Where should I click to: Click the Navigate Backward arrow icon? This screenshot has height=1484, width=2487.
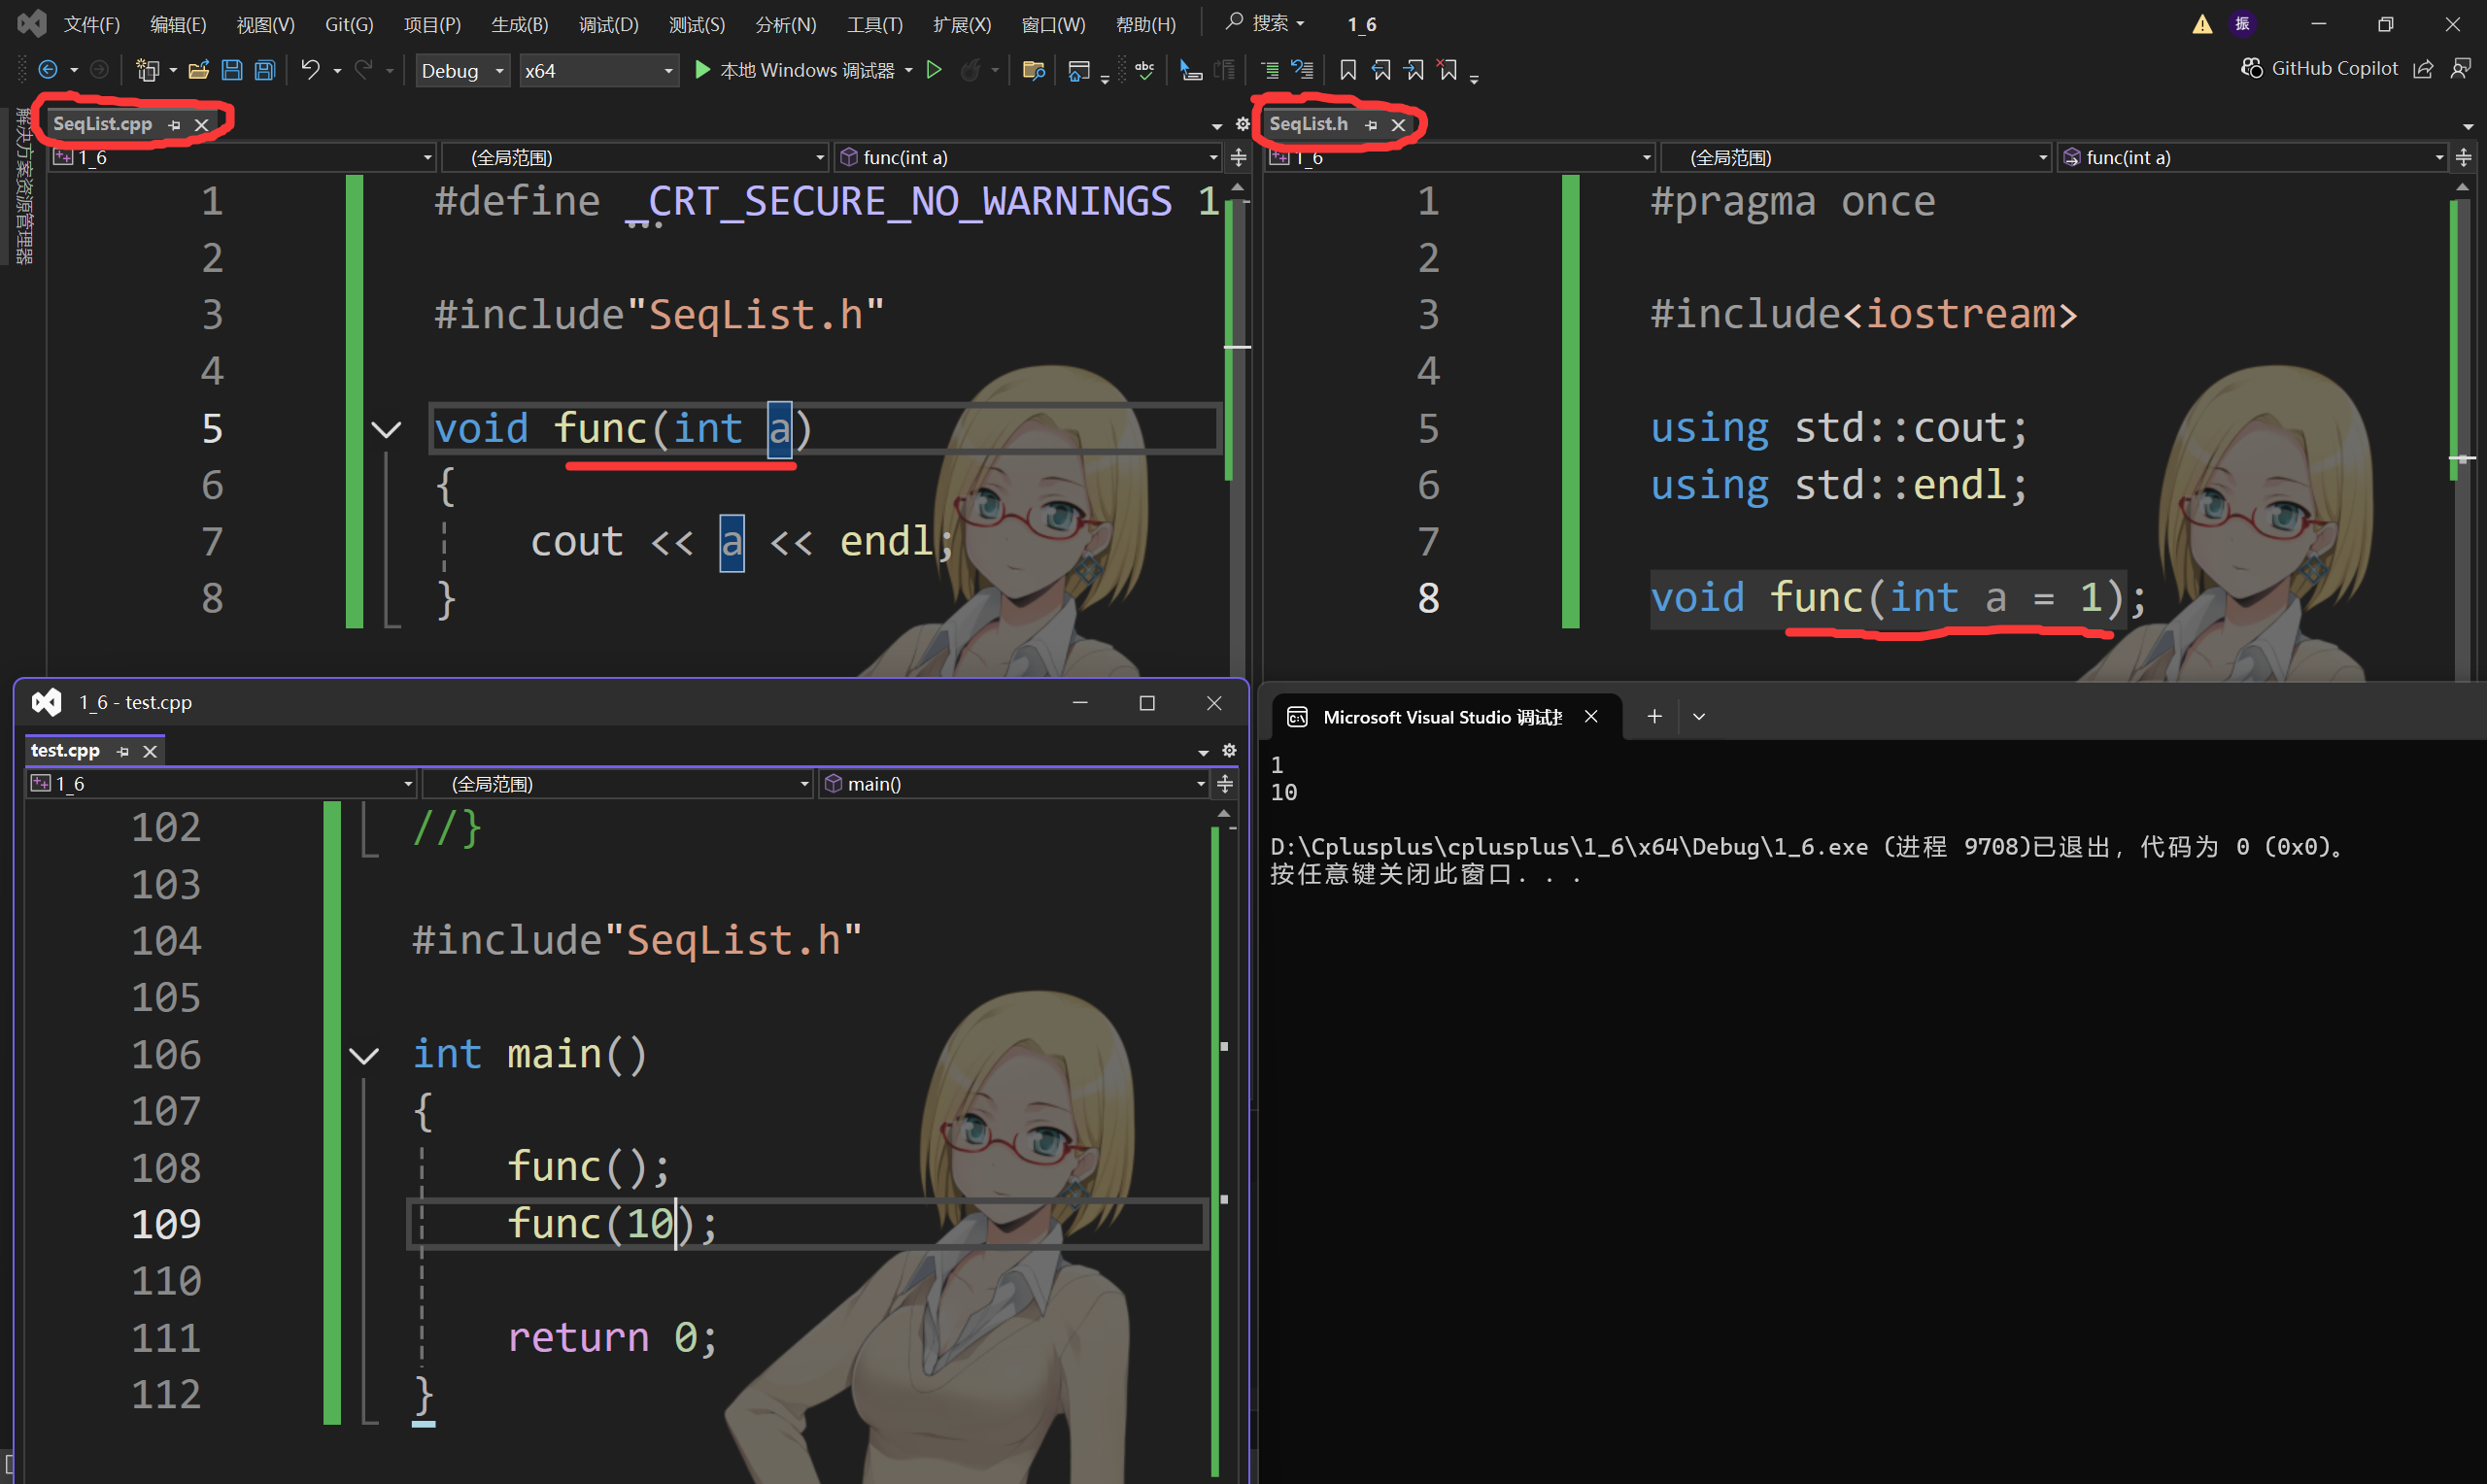click(47, 70)
